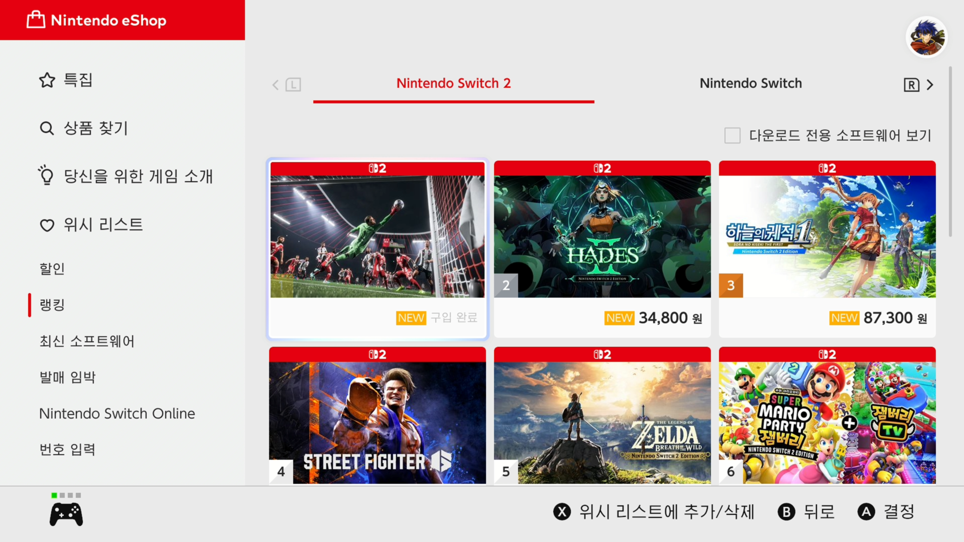964x542 pixels.
Task: Open the 위시 리스트 heart icon
Action: coord(47,225)
